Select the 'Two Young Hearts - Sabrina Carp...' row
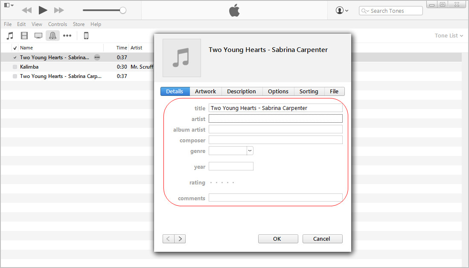 pos(77,76)
